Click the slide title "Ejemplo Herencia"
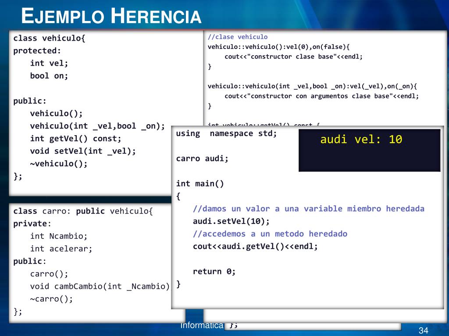The image size is (449, 336). click(x=111, y=16)
